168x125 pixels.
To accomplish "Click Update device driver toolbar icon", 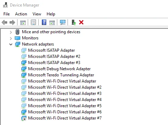I will point(74,22).
